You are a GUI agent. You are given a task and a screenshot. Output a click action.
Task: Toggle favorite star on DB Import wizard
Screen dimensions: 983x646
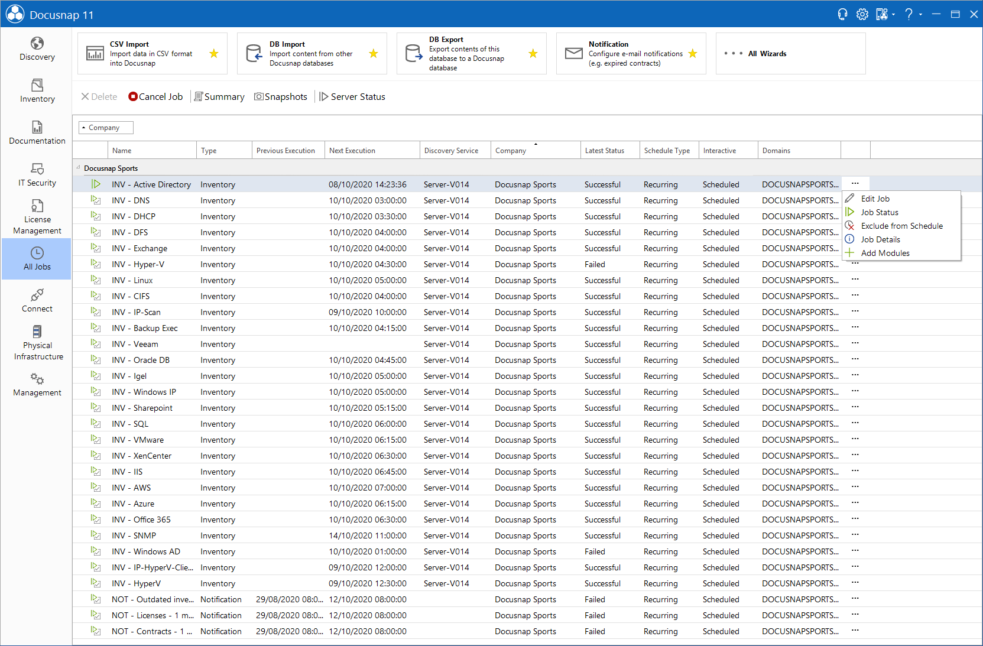tap(374, 54)
